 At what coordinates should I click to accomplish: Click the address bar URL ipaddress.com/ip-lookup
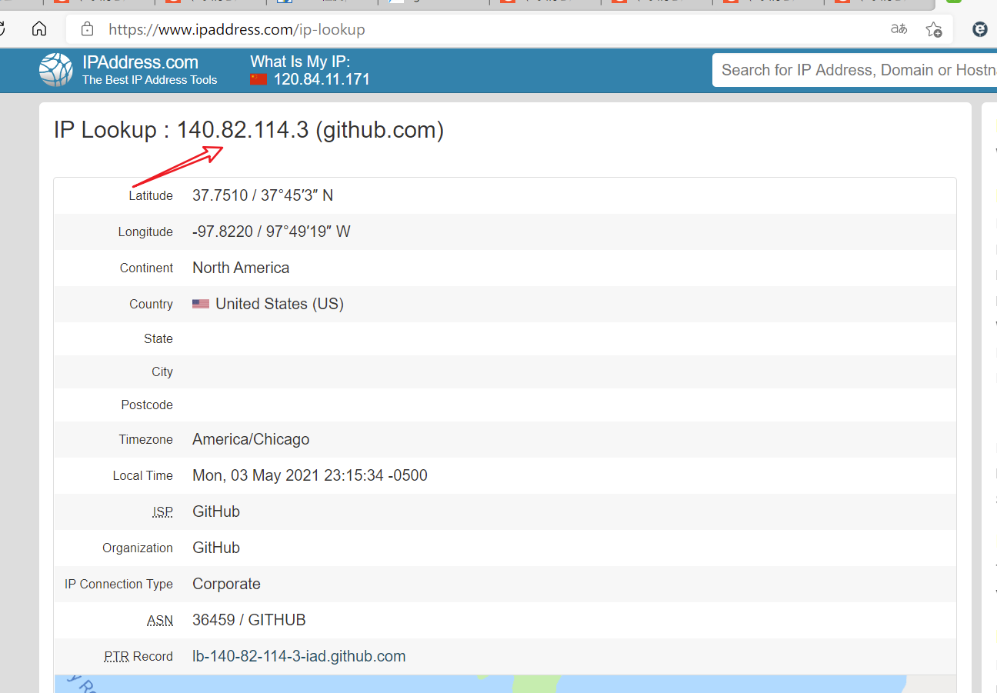point(237,29)
